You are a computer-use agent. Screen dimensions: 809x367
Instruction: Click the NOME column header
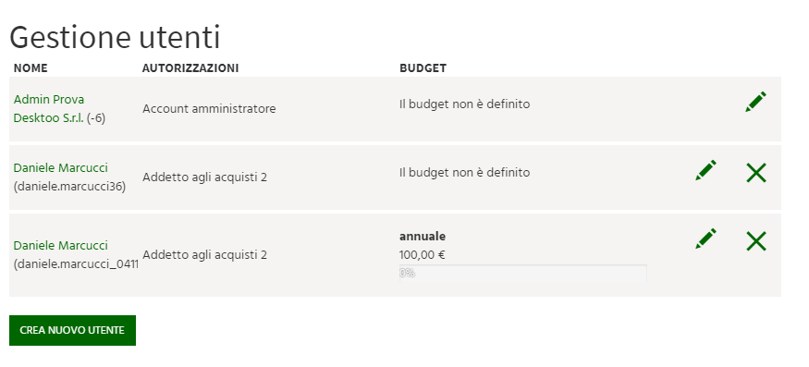(x=31, y=68)
